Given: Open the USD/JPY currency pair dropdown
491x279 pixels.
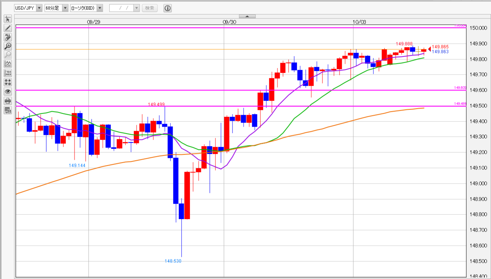Looking at the screenshot, I should (x=28, y=8).
